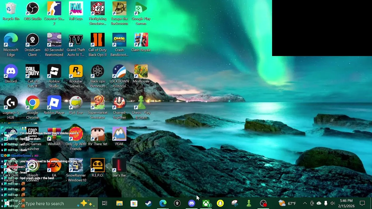Open DroidCam from the taskbar
Viewport: 372px width, 209px height.
tap(177, 203)
